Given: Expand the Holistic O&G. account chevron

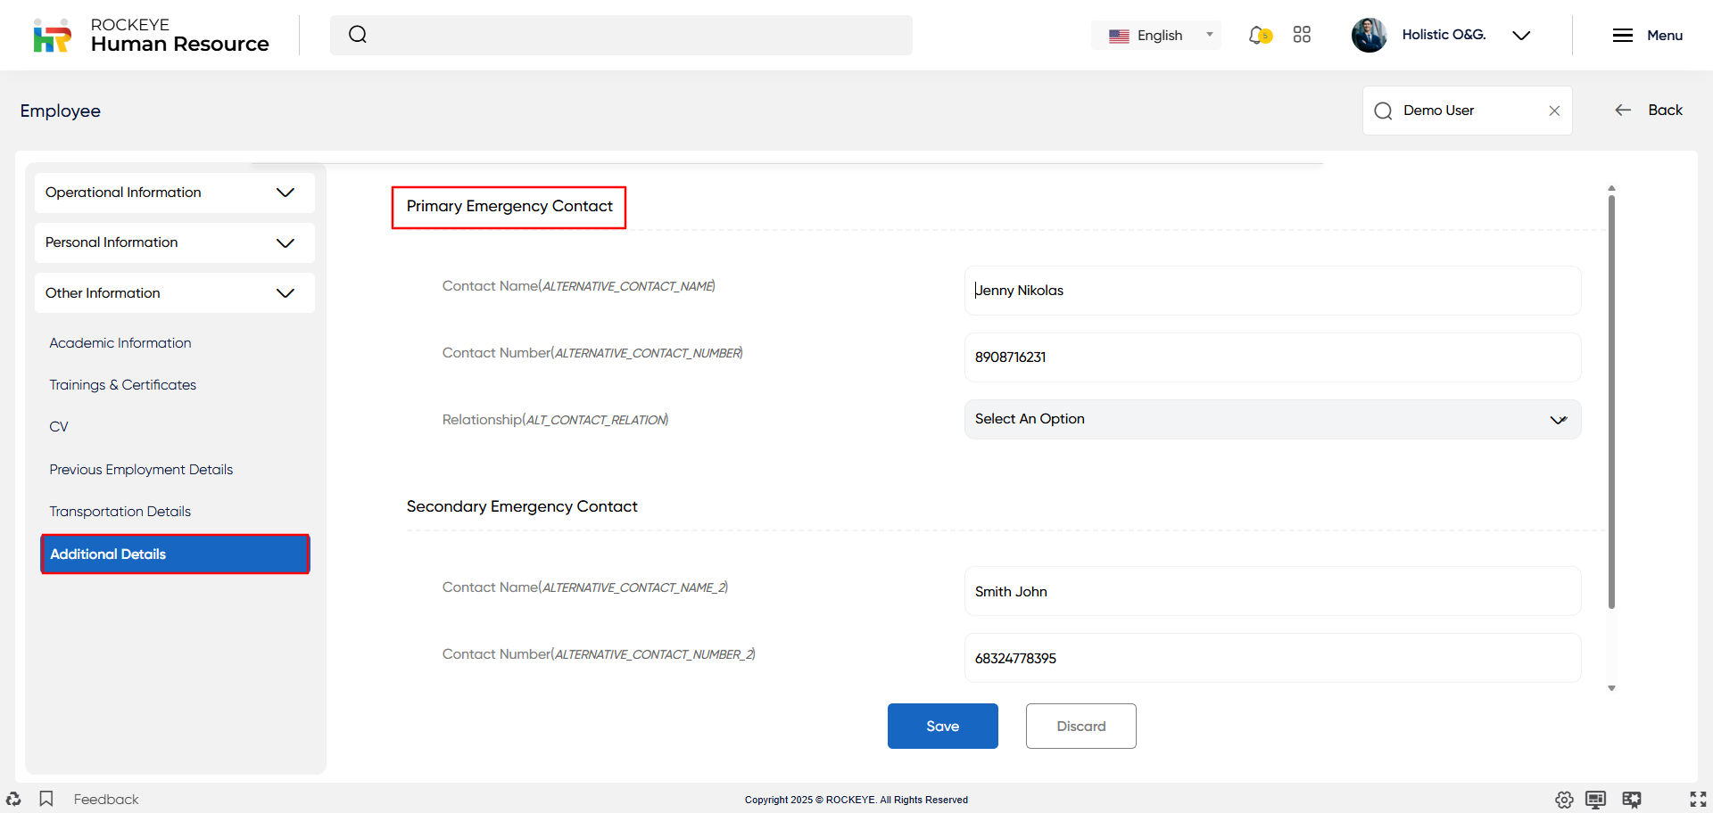Looking at the screenshot, I should (x=1521, y=36).
